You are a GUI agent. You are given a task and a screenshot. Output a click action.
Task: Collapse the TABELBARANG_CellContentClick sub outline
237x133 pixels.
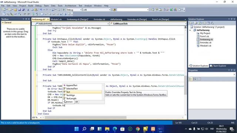37,75
